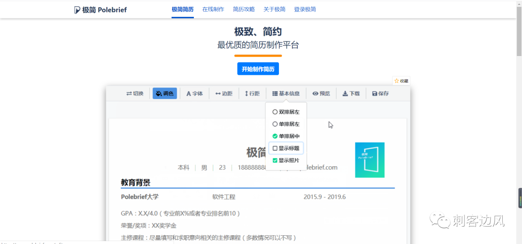This screenshot has height=244, width=522.
Task: Click the 本科 degree text
Action: tap(184, 168)
